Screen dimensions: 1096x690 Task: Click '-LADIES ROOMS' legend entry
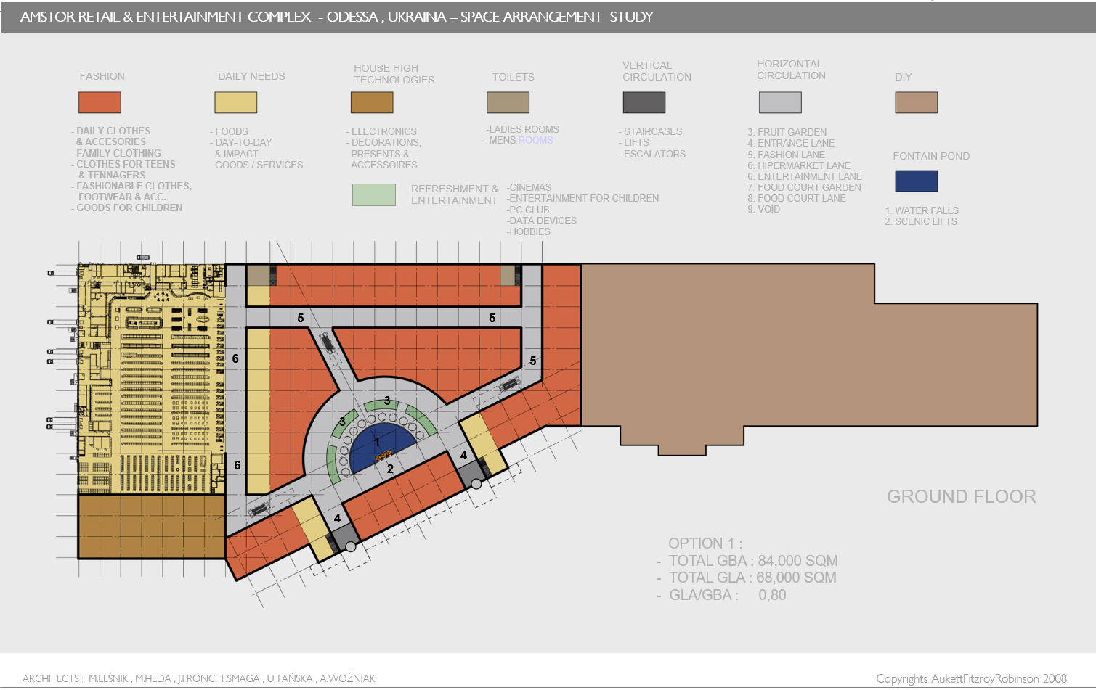coord(523,129)
